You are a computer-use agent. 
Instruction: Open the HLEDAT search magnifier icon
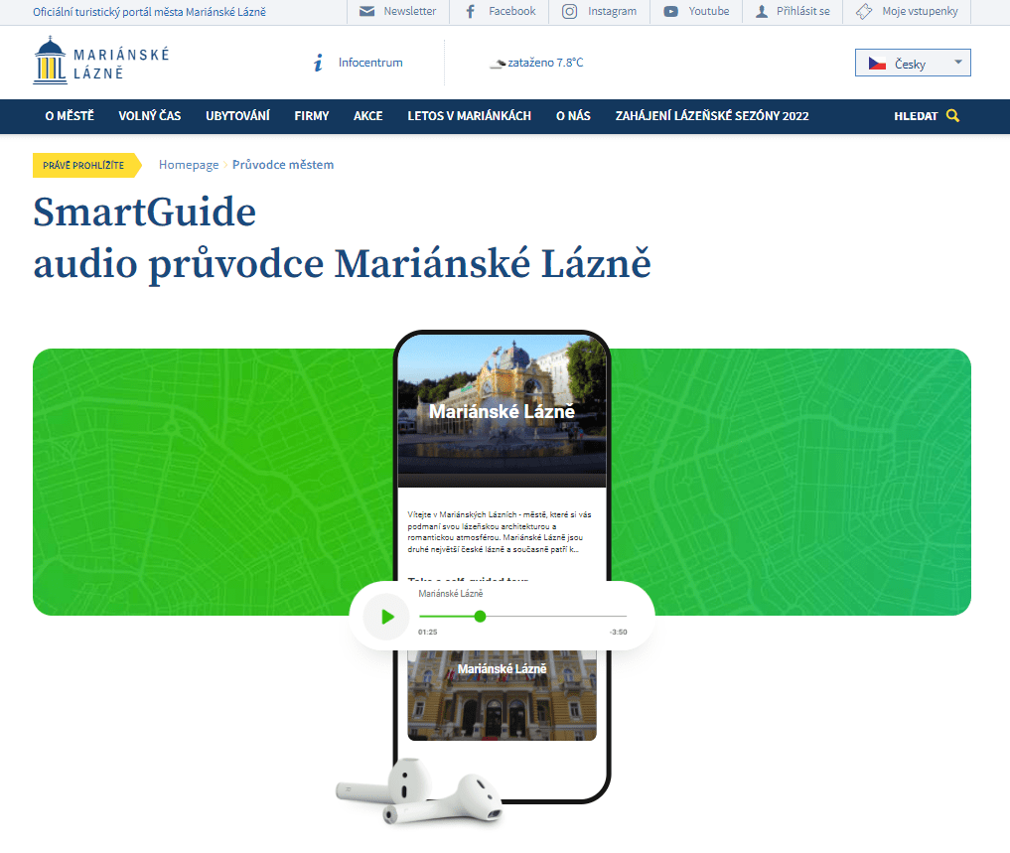pos(953,116)
